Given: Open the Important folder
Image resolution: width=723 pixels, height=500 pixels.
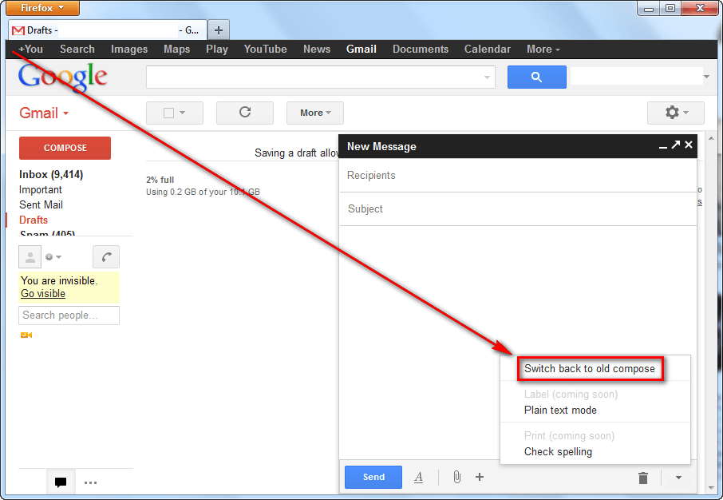Looking at the screenshot, I should point(40,190).
